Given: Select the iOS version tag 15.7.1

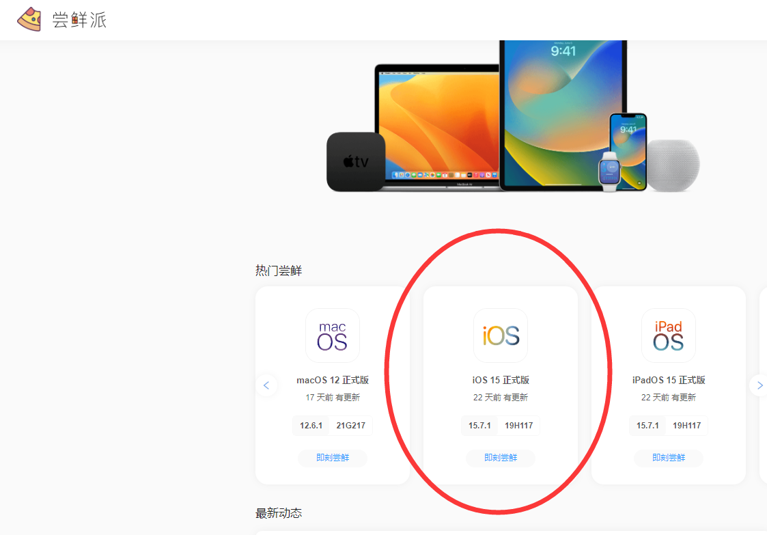Looking at the screenshot, I should (479, 426).
